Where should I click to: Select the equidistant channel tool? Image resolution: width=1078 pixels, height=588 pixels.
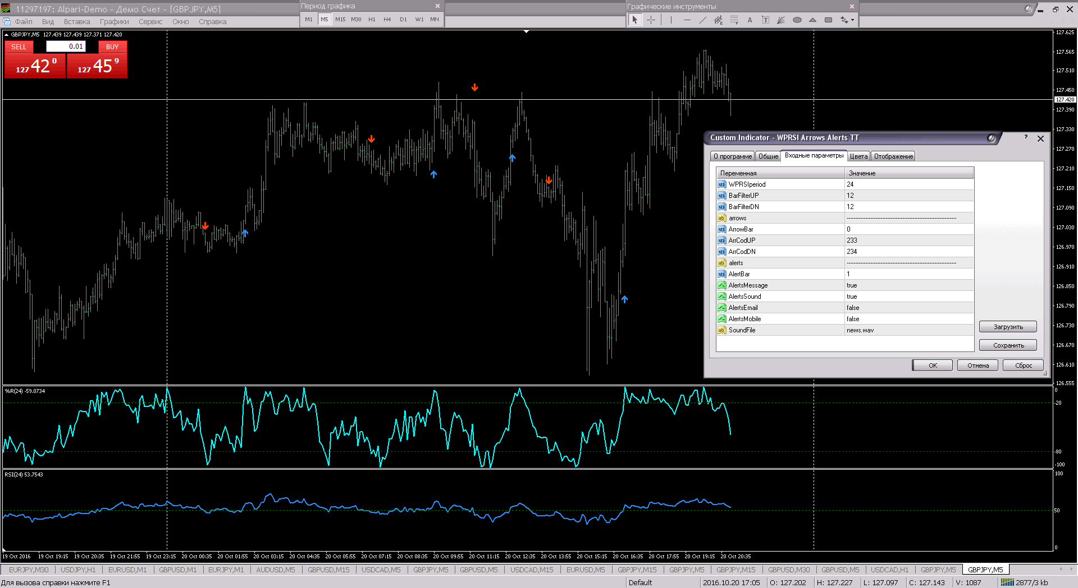[718, 20]
